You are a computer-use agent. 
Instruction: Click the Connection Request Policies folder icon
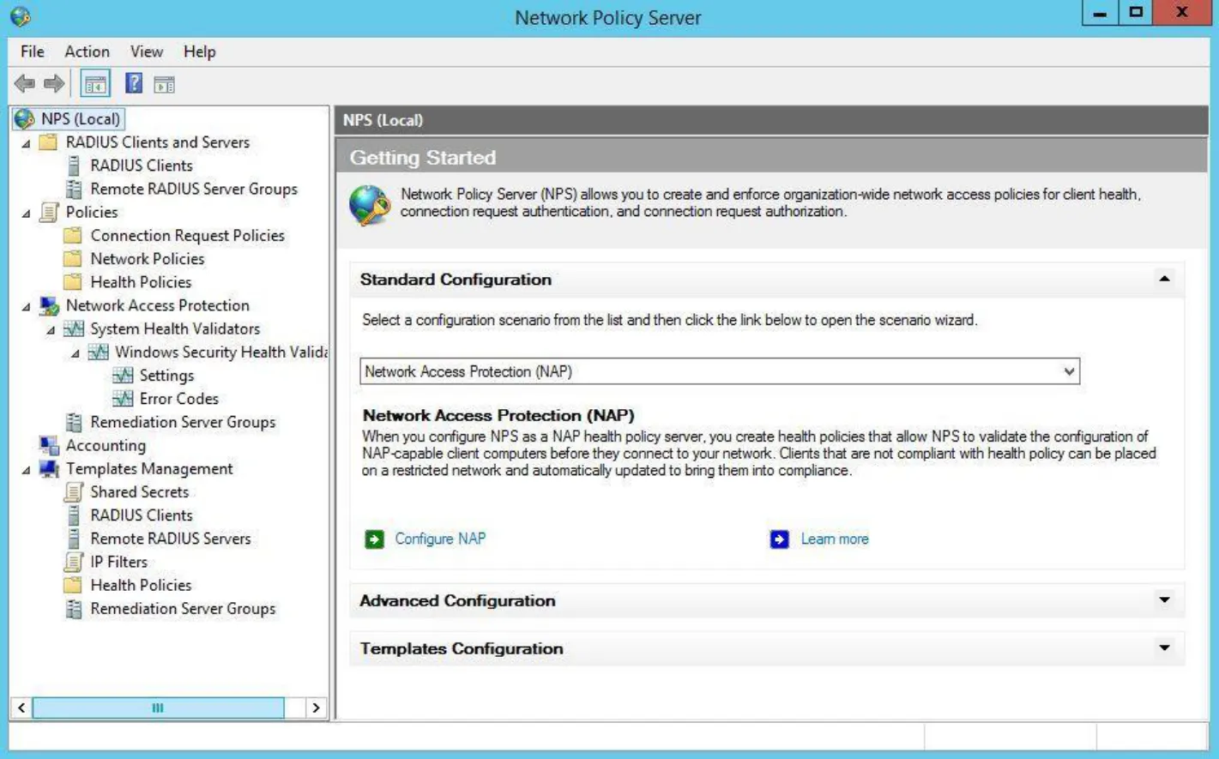(x=74, y=235)
